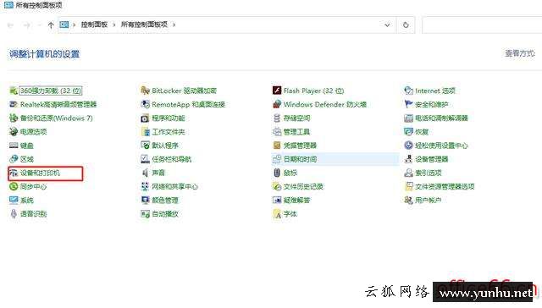Open Windows Defender 防火墙 icon

tap(277, 104)
